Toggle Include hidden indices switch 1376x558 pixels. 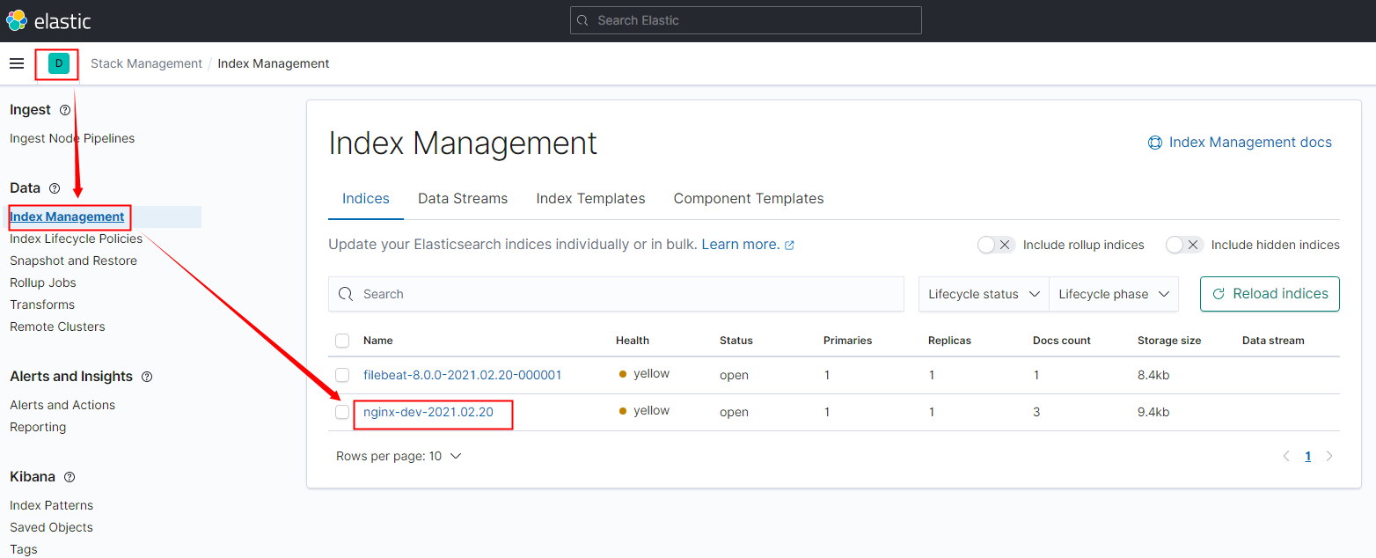(1185, 245)
